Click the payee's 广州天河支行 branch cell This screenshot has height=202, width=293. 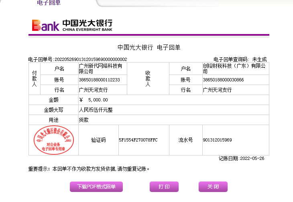(236, 90)
